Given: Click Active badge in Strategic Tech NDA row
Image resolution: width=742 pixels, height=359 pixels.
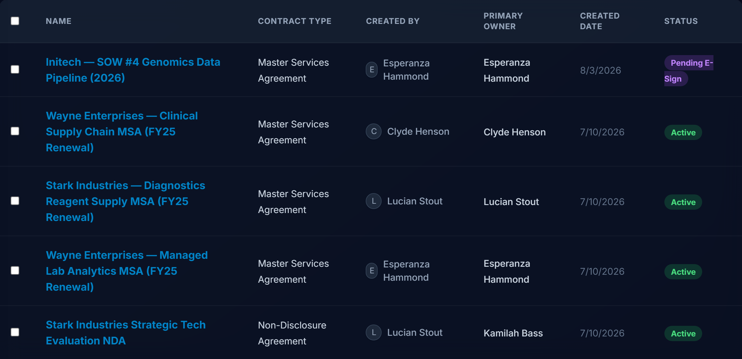Looking at the screenshot, I should tap(683, 333).
